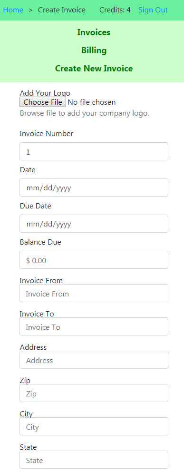Click into the Invoice To field
Viewport: 184px width, 473px height.
coord(94,326)
